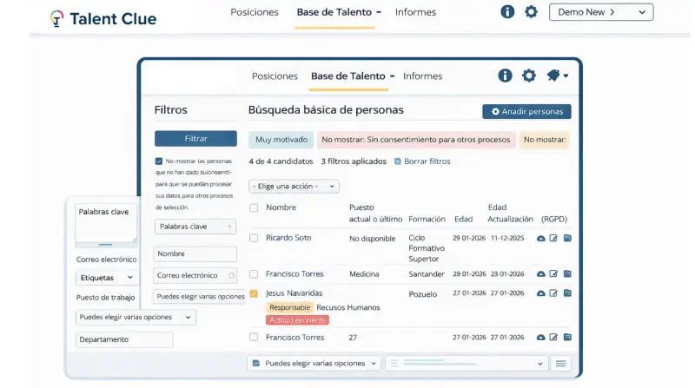
Task: Click Nombre filter input field
Action: [195, 253]
